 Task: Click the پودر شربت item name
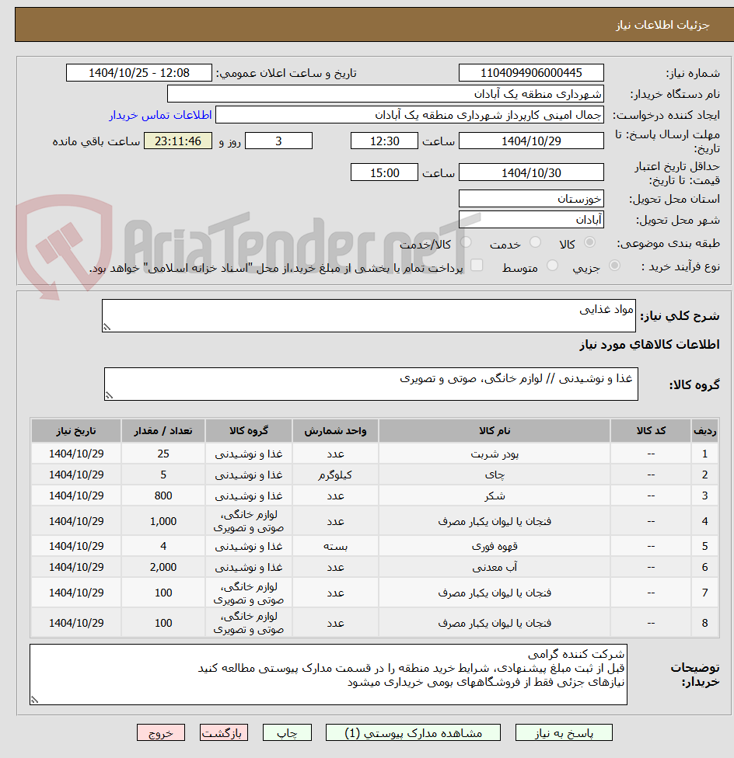495,454
